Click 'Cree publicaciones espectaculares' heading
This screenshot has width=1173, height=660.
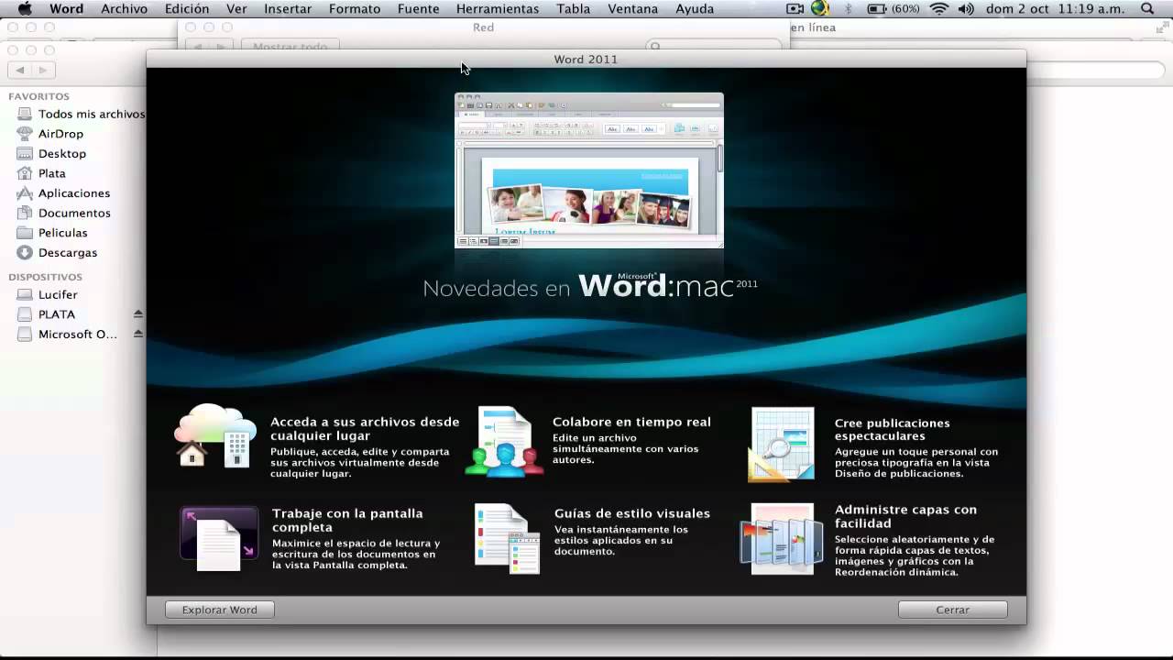892,430
